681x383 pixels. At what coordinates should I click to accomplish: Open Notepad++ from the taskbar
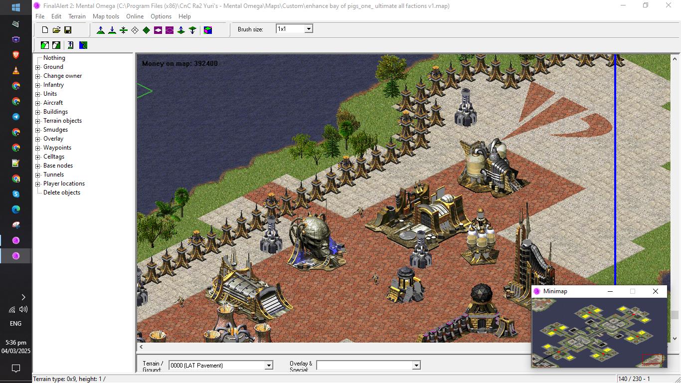(15, 163)
